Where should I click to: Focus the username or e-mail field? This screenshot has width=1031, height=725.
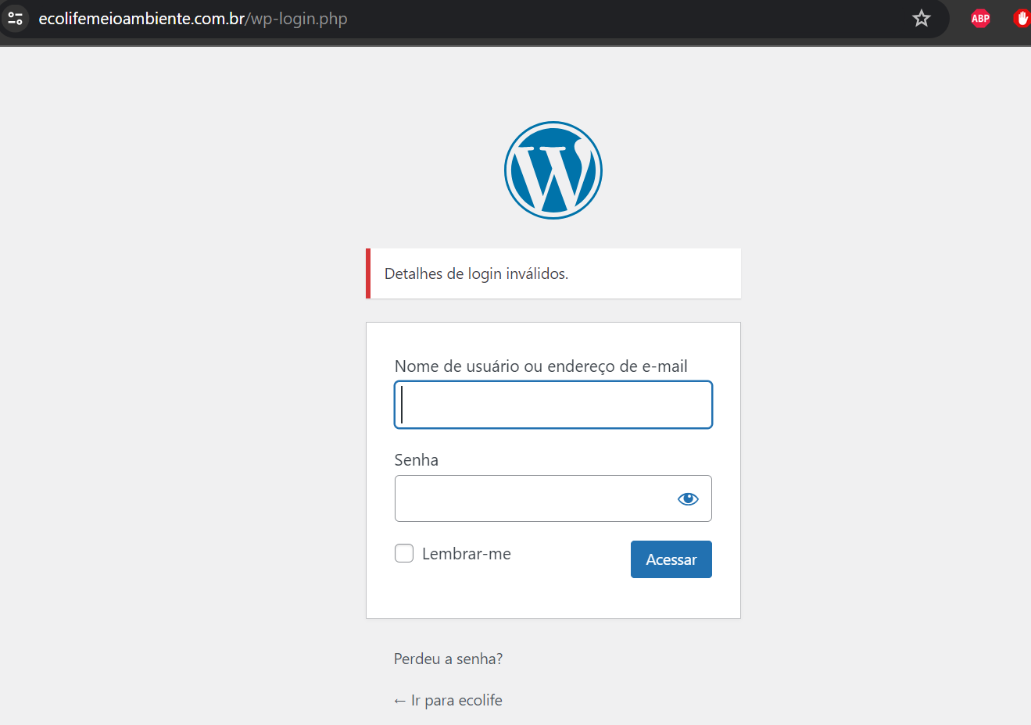[553, 405]
